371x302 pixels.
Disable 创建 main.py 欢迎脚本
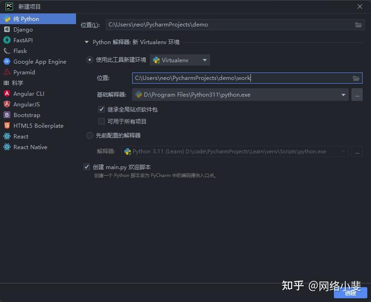click(86, 167)
